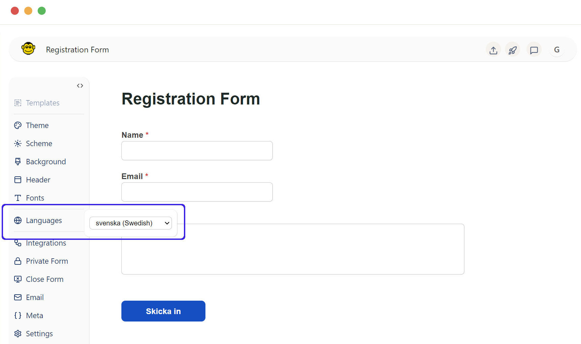Viewport: 581px width, 344px height.
Task: Open the svenska (Swedish) language dropdown
Action: (x=130, y=223)
